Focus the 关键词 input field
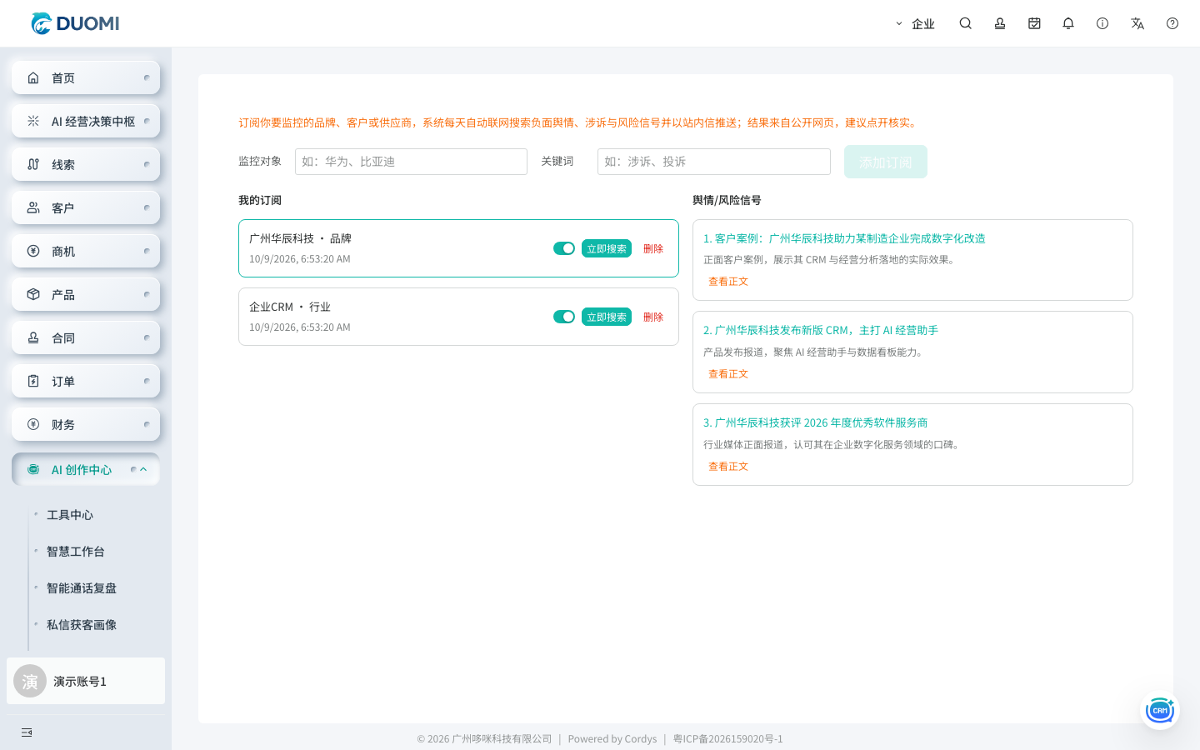Image resolution: width=1200 pixels, height=750 pixels. tap(714, 162)
